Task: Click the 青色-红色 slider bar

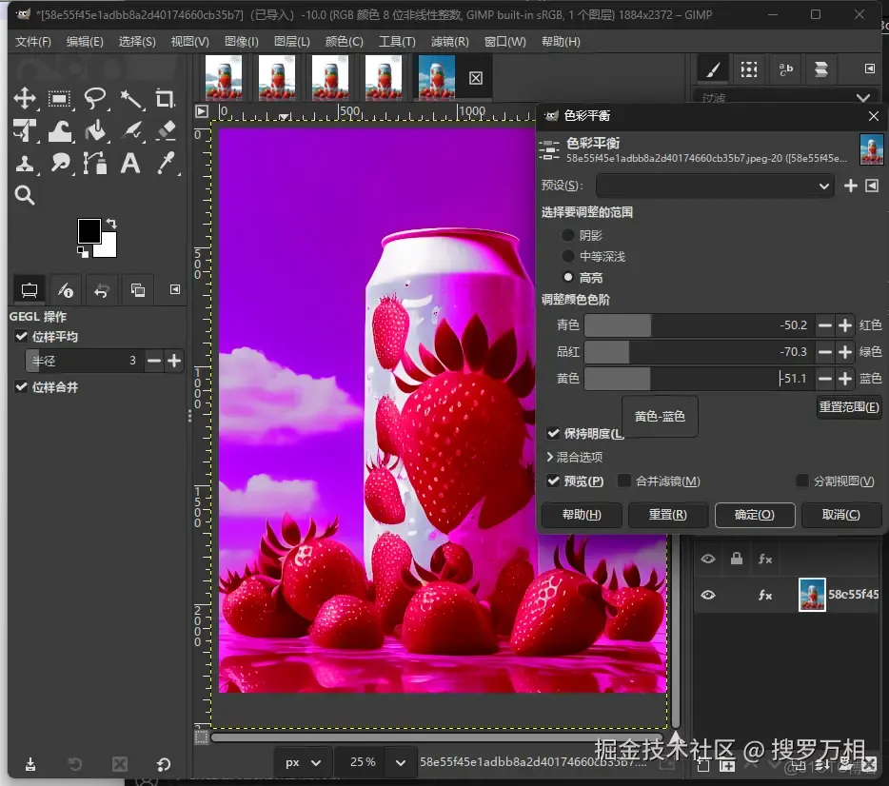Action: tap(698, 325)
